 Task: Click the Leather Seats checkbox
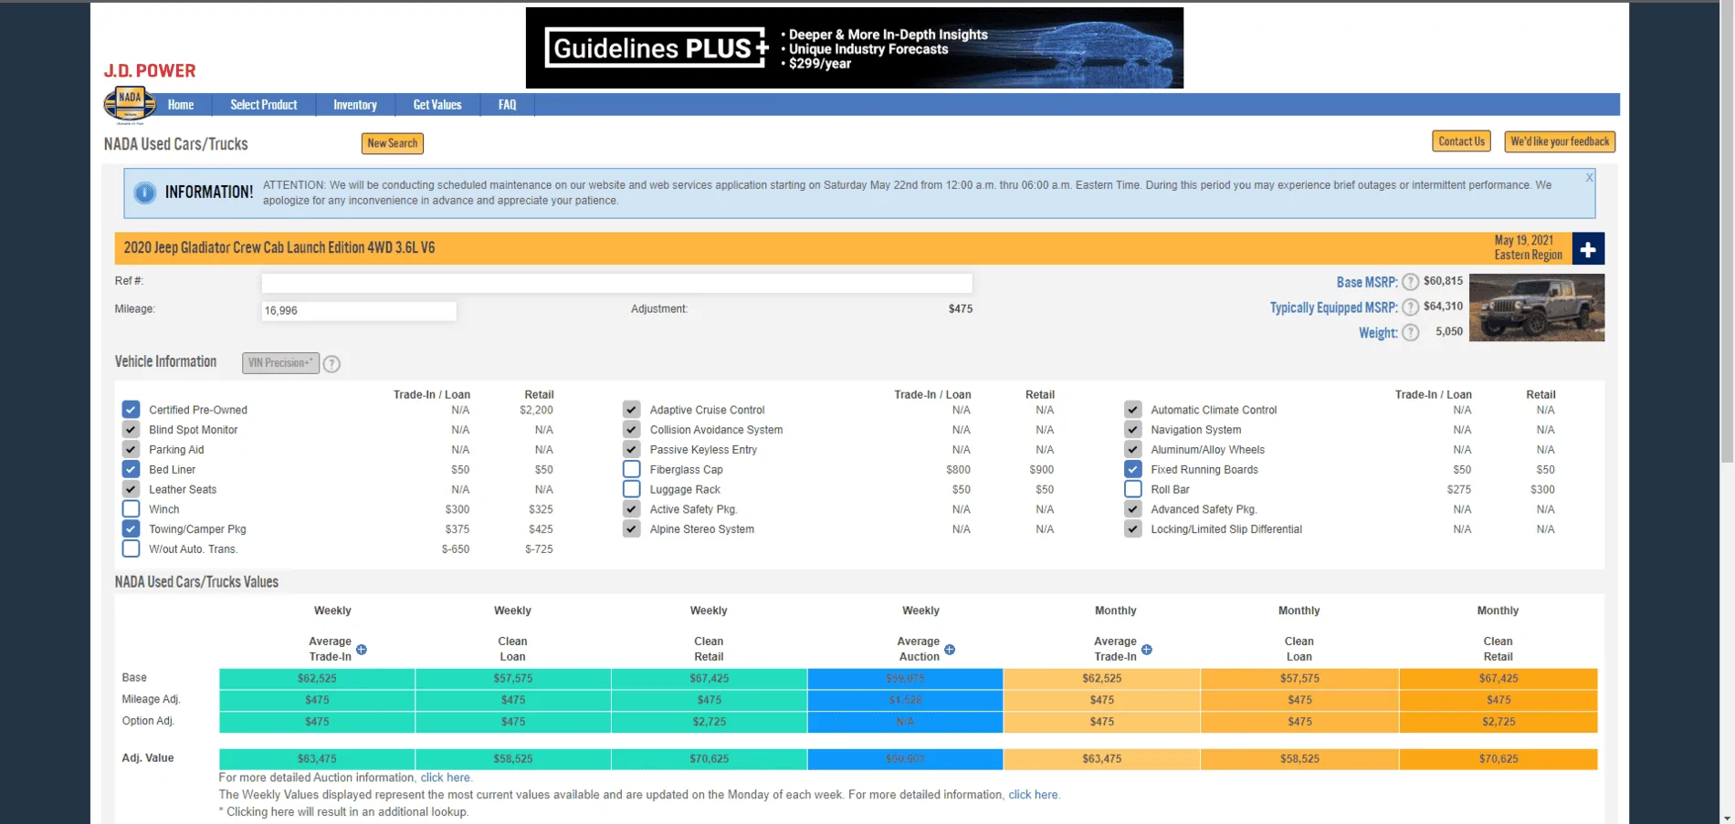131,489
